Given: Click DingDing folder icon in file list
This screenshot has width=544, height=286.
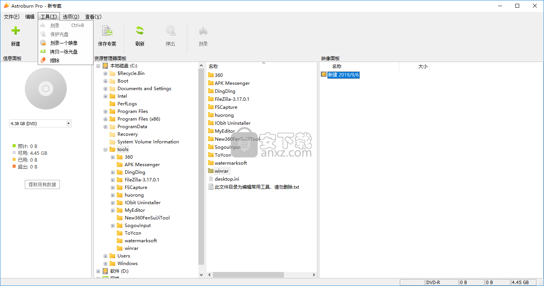Looking at the screenshot, I should tap(211, 91).
